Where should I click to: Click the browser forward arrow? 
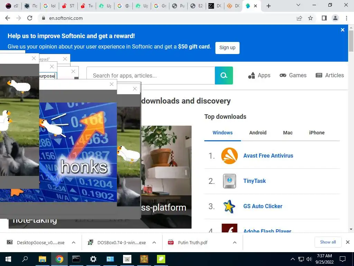click(x=19, y=18)
